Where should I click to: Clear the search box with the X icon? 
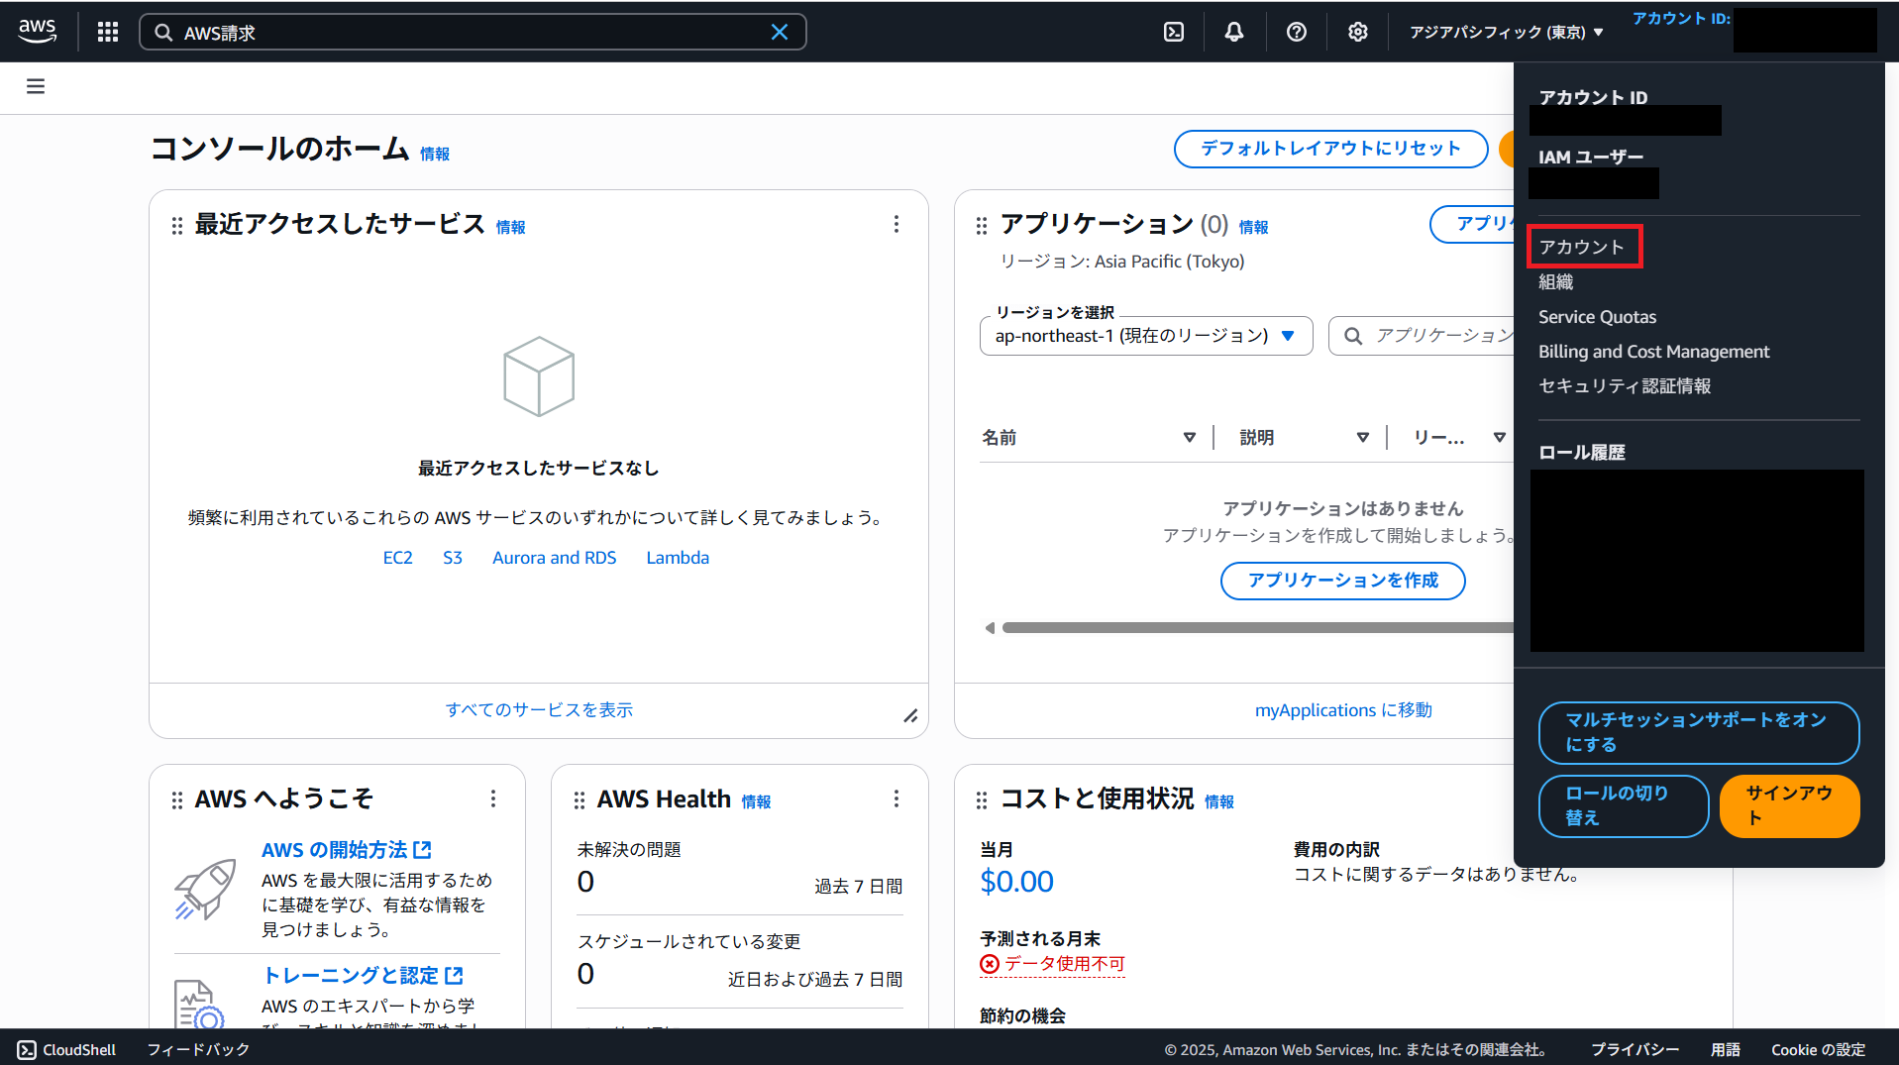(780, 33)
